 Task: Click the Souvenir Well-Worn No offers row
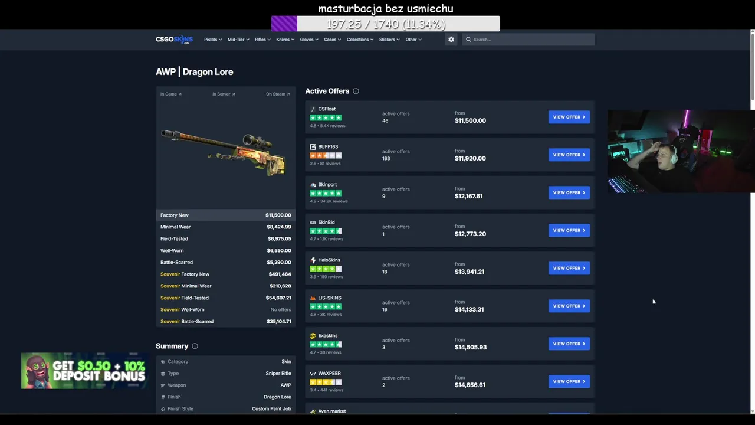pyautogui.click(x=226, y=309)
